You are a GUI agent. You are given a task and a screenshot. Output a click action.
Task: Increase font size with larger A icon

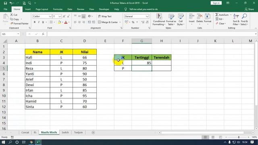click(x=64, y=16)
